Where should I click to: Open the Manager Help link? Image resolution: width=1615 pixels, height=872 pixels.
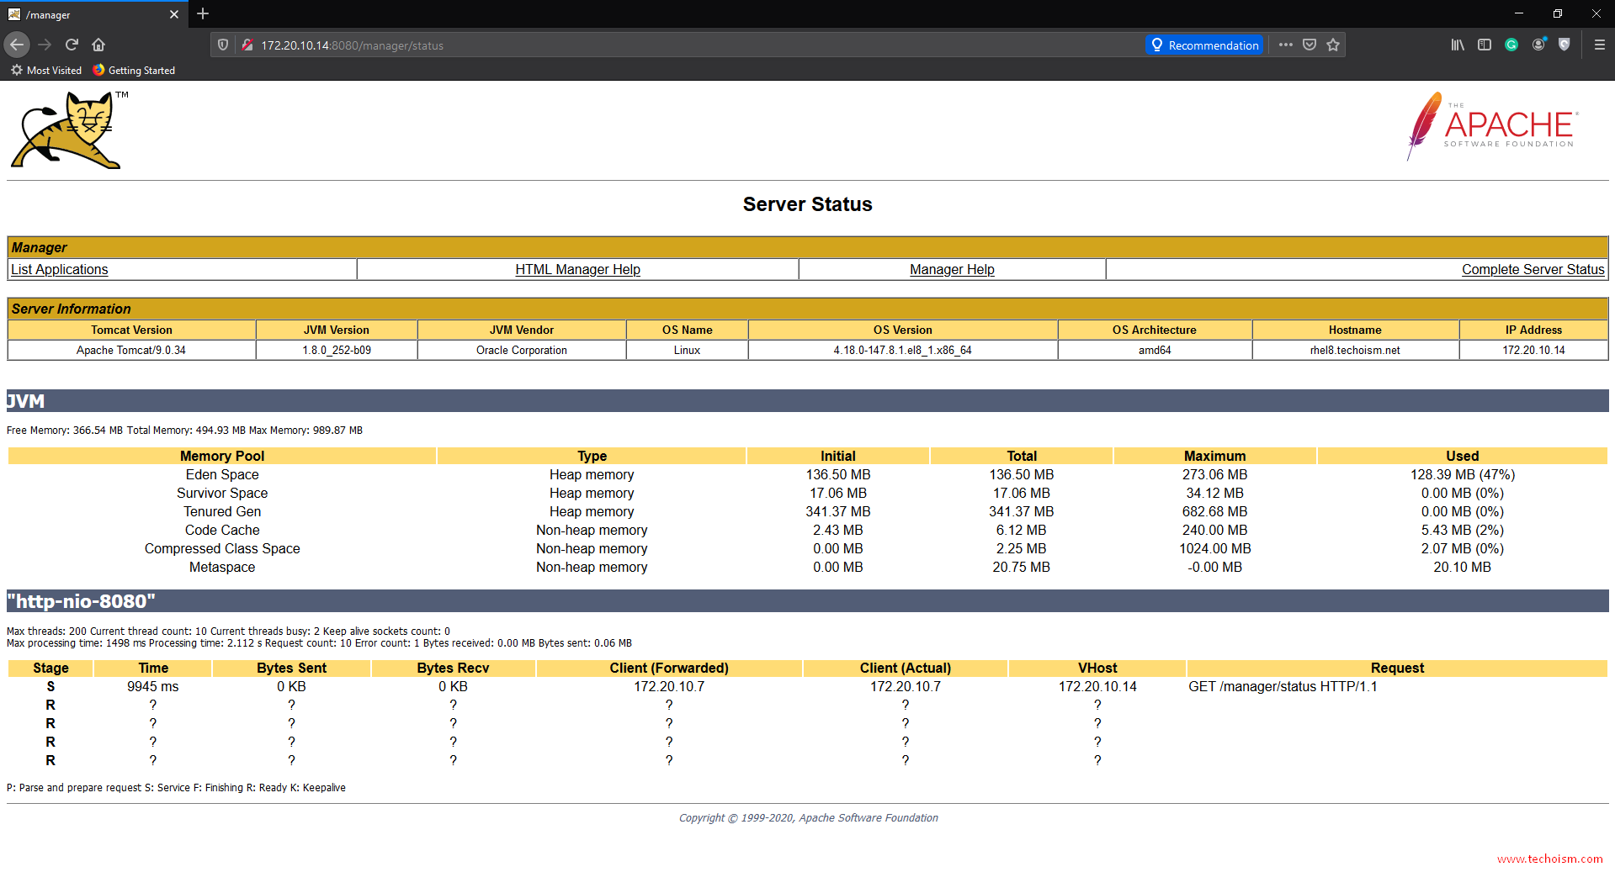click(952, 269)
